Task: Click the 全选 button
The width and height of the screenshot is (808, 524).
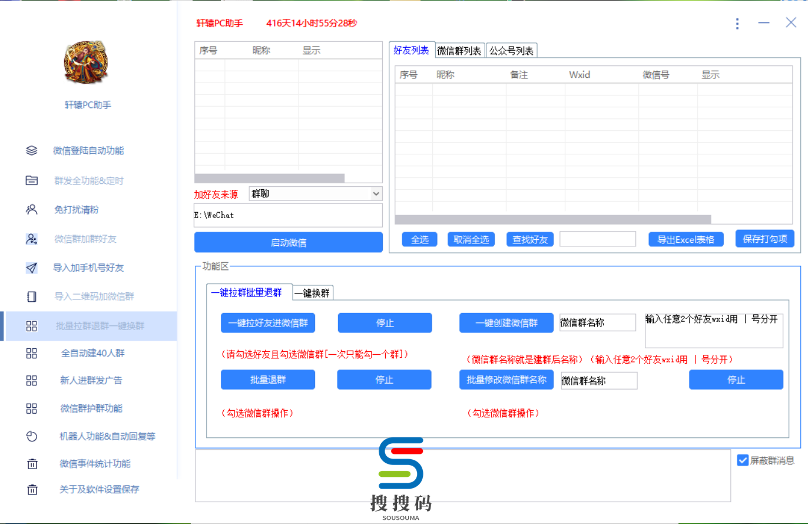Action: point(419,239)
